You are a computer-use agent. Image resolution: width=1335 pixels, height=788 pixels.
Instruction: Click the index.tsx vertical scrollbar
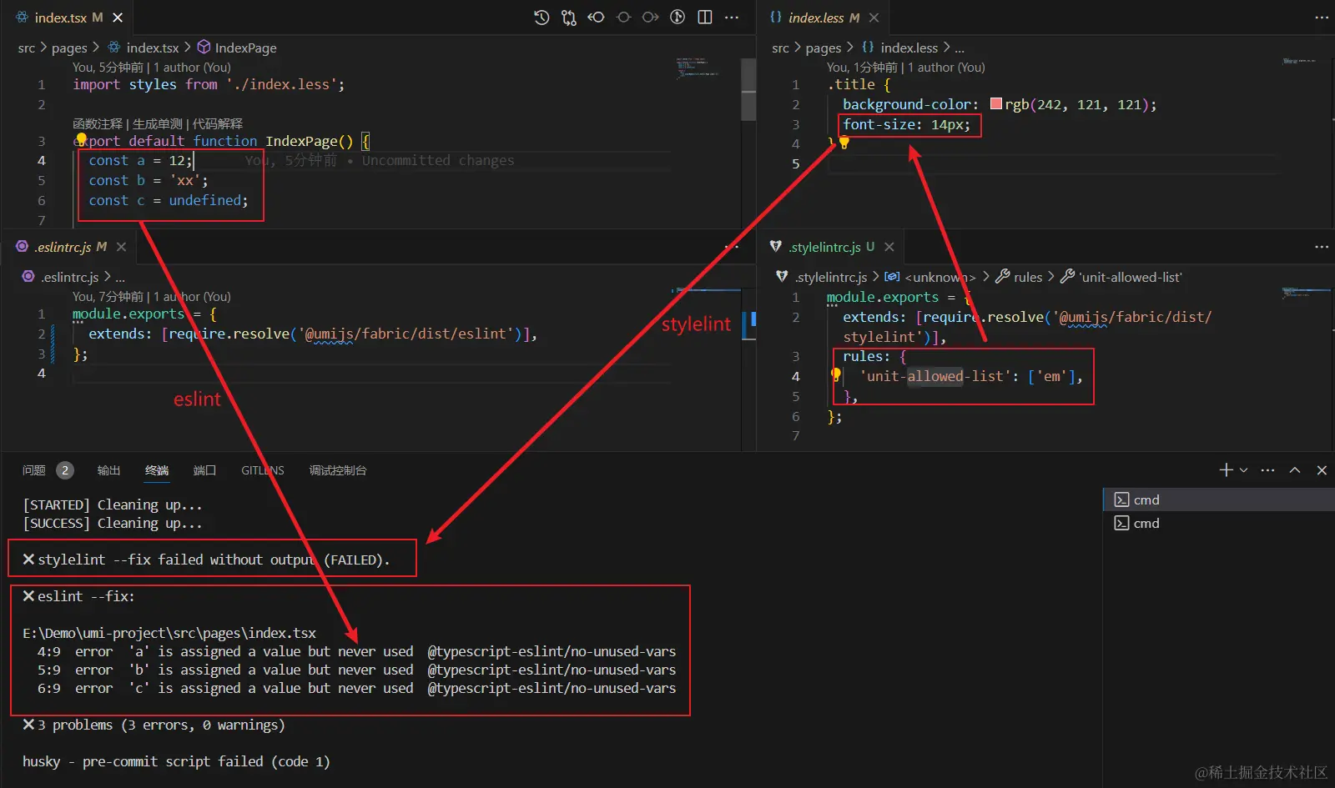(748, 90)
